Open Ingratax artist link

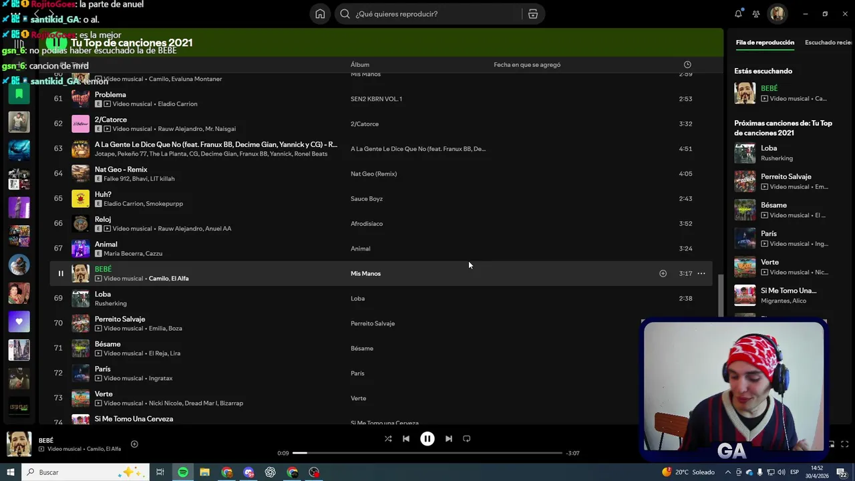pyautogui.click(x=160, y=378)
